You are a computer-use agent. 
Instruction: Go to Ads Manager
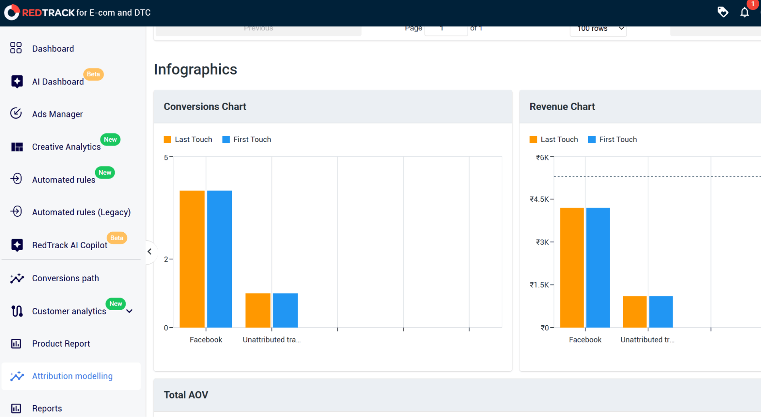click(57, 114)
